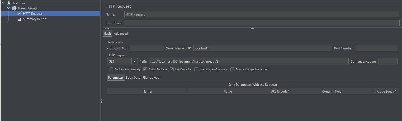402x121 pixels.
Task: Tick Use multipart/form-data checkbox
Action: (x=196, y=69)
